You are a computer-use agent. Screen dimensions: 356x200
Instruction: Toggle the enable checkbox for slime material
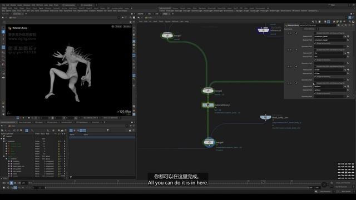click(296, 67)
